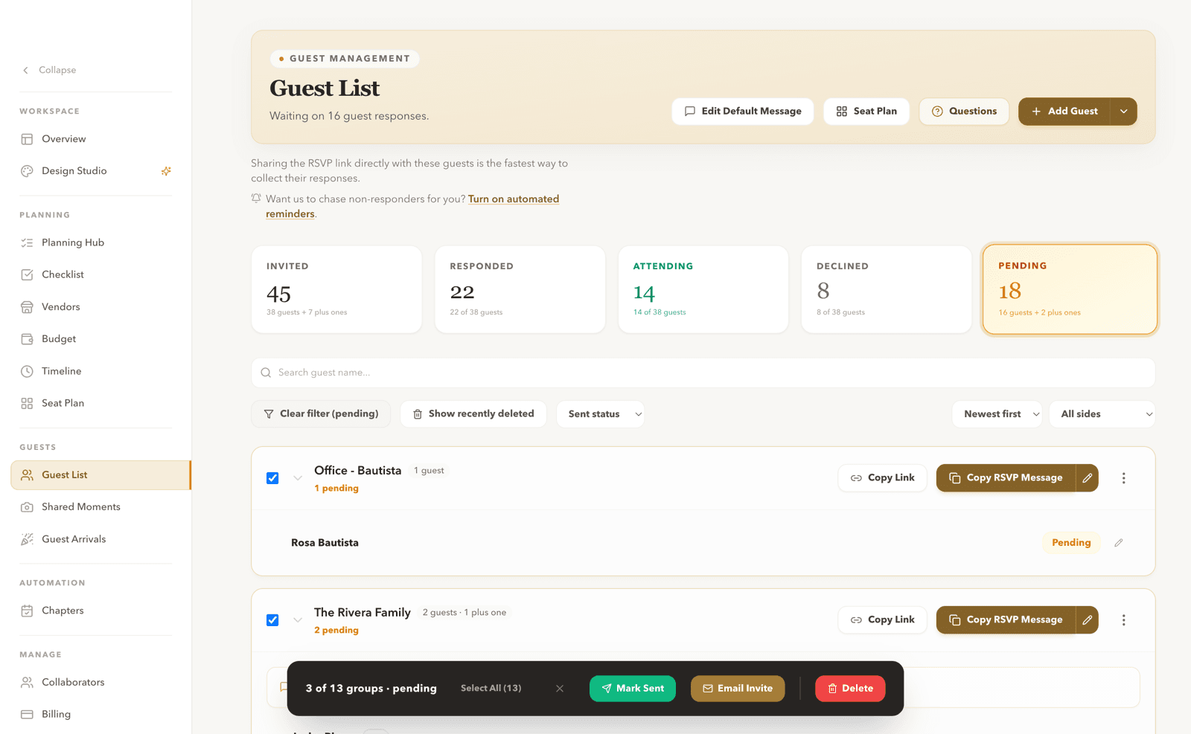Collapse the sidebar
The image size is (1191, 734).
pos(49,70)
